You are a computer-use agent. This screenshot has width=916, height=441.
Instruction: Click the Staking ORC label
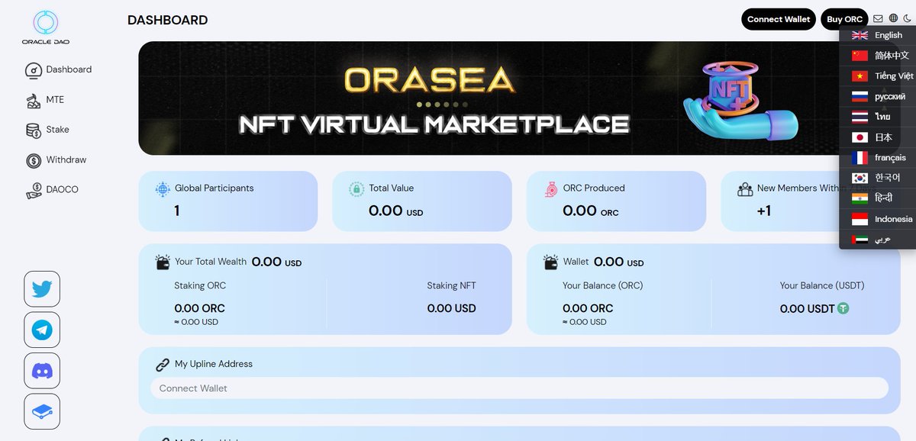[200, 285]
